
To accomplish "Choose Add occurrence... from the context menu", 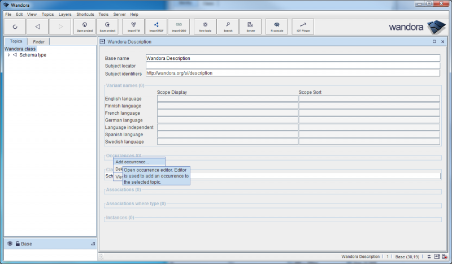I will pyautogui.click(x=132, y=162).
